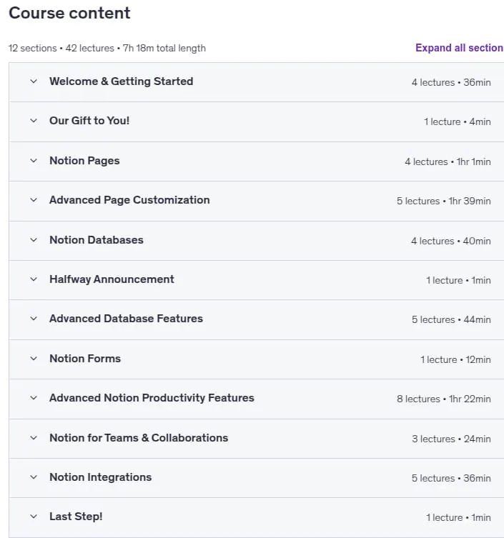Click the Notion Databases section title
The width and height of the screenshot is (504, 538).
click(x=97, y=240)
